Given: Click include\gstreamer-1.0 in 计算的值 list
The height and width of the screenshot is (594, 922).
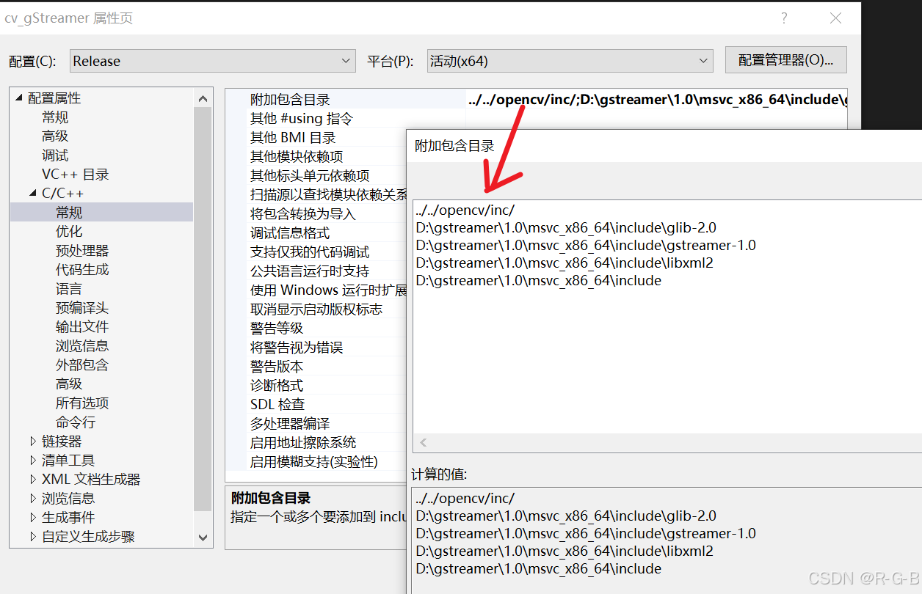Looking at the screenshot, I should click(x=586, y=534).
